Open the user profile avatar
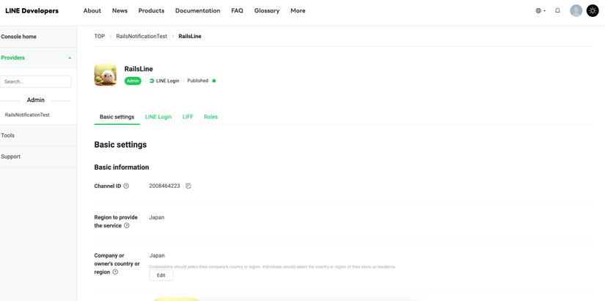 pos(576,11)
